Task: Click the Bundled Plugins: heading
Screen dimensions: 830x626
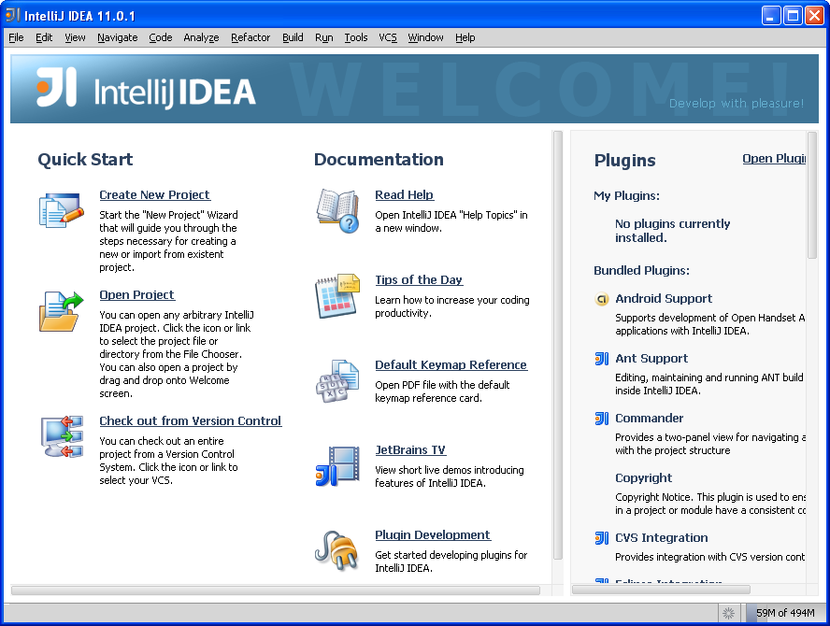Action: [641, 271]
